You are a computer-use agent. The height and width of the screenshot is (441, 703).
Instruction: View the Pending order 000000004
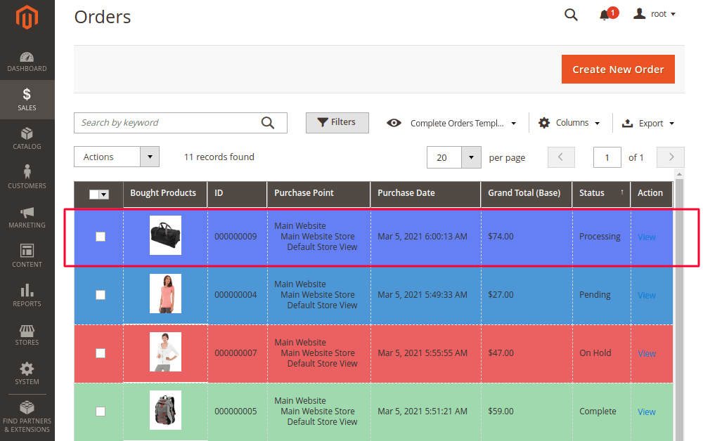(647, 295)
